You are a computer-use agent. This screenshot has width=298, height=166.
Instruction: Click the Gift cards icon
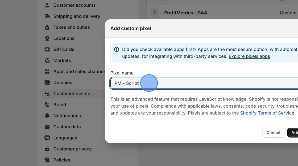[x=47, y=49]
